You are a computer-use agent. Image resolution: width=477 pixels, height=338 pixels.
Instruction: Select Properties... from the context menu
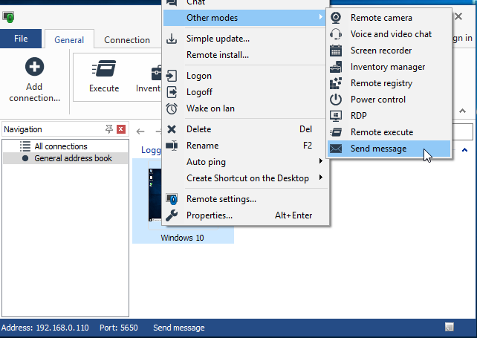[x=210, y=215]
